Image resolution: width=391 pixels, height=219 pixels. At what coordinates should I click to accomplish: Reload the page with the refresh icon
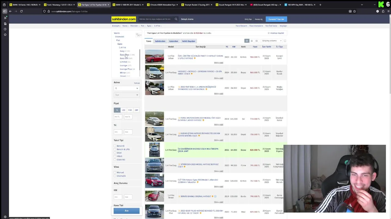tap(21, 11)
